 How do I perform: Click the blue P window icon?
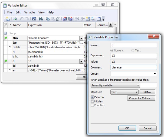[99, 19]
